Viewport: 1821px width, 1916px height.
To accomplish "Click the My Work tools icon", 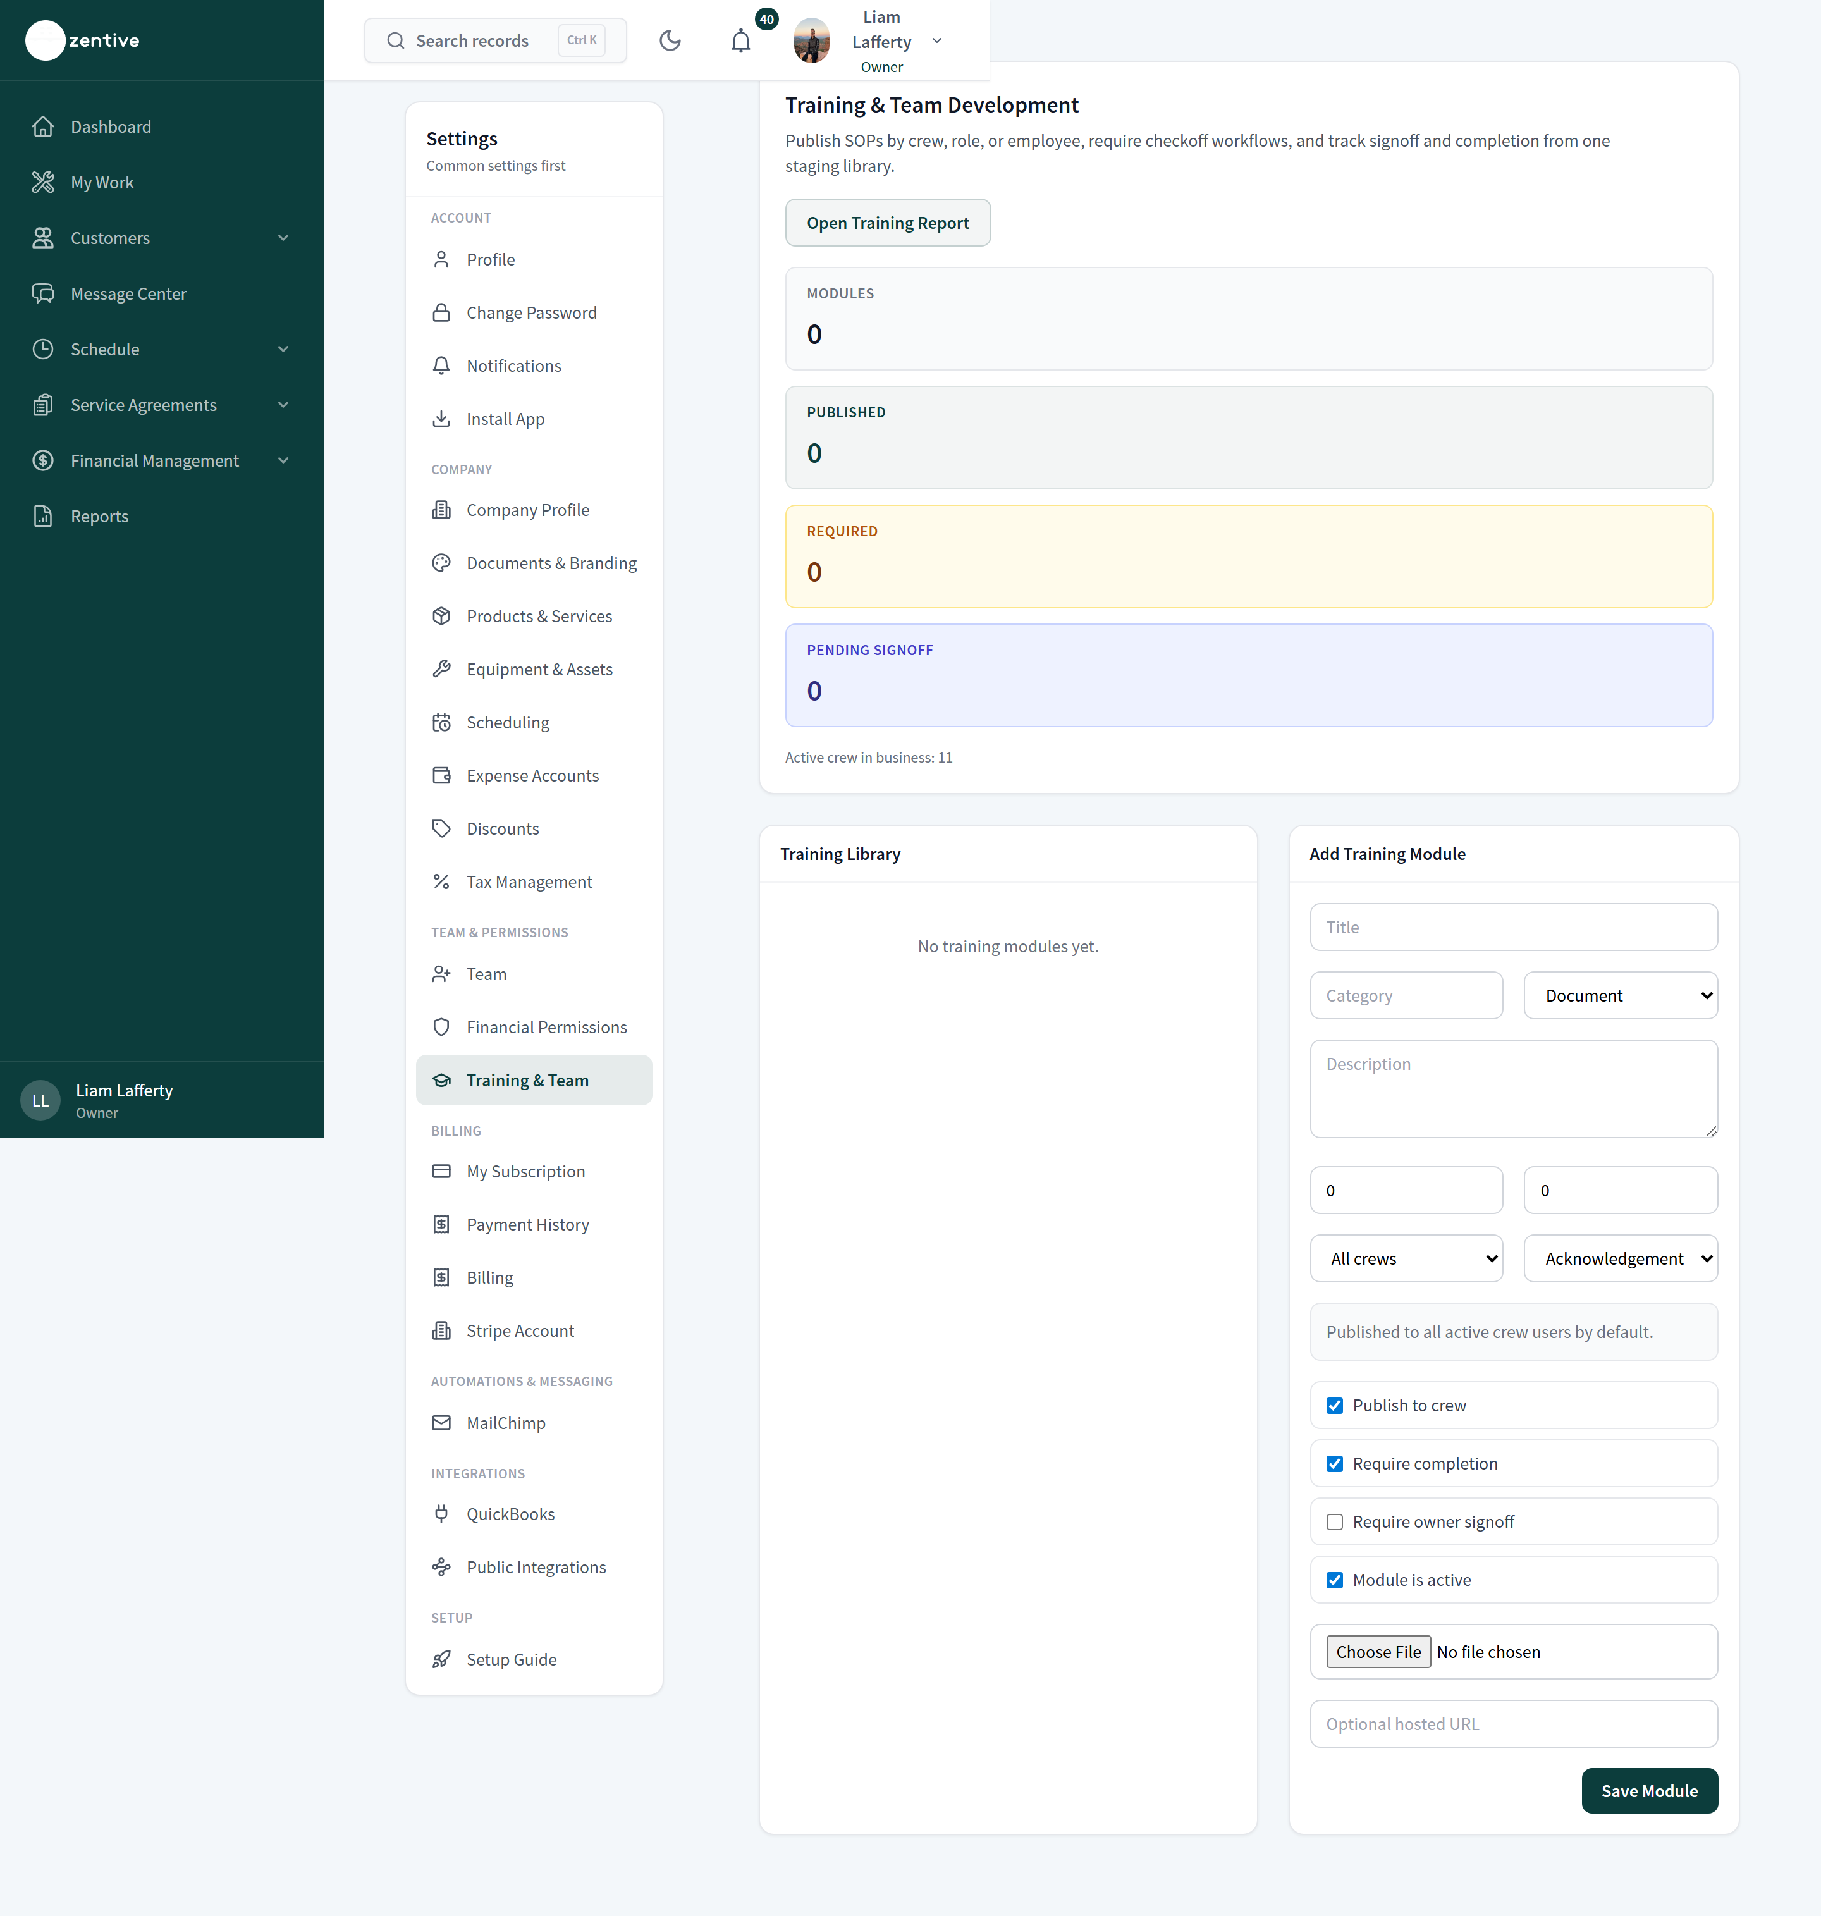I will point(43,183).
